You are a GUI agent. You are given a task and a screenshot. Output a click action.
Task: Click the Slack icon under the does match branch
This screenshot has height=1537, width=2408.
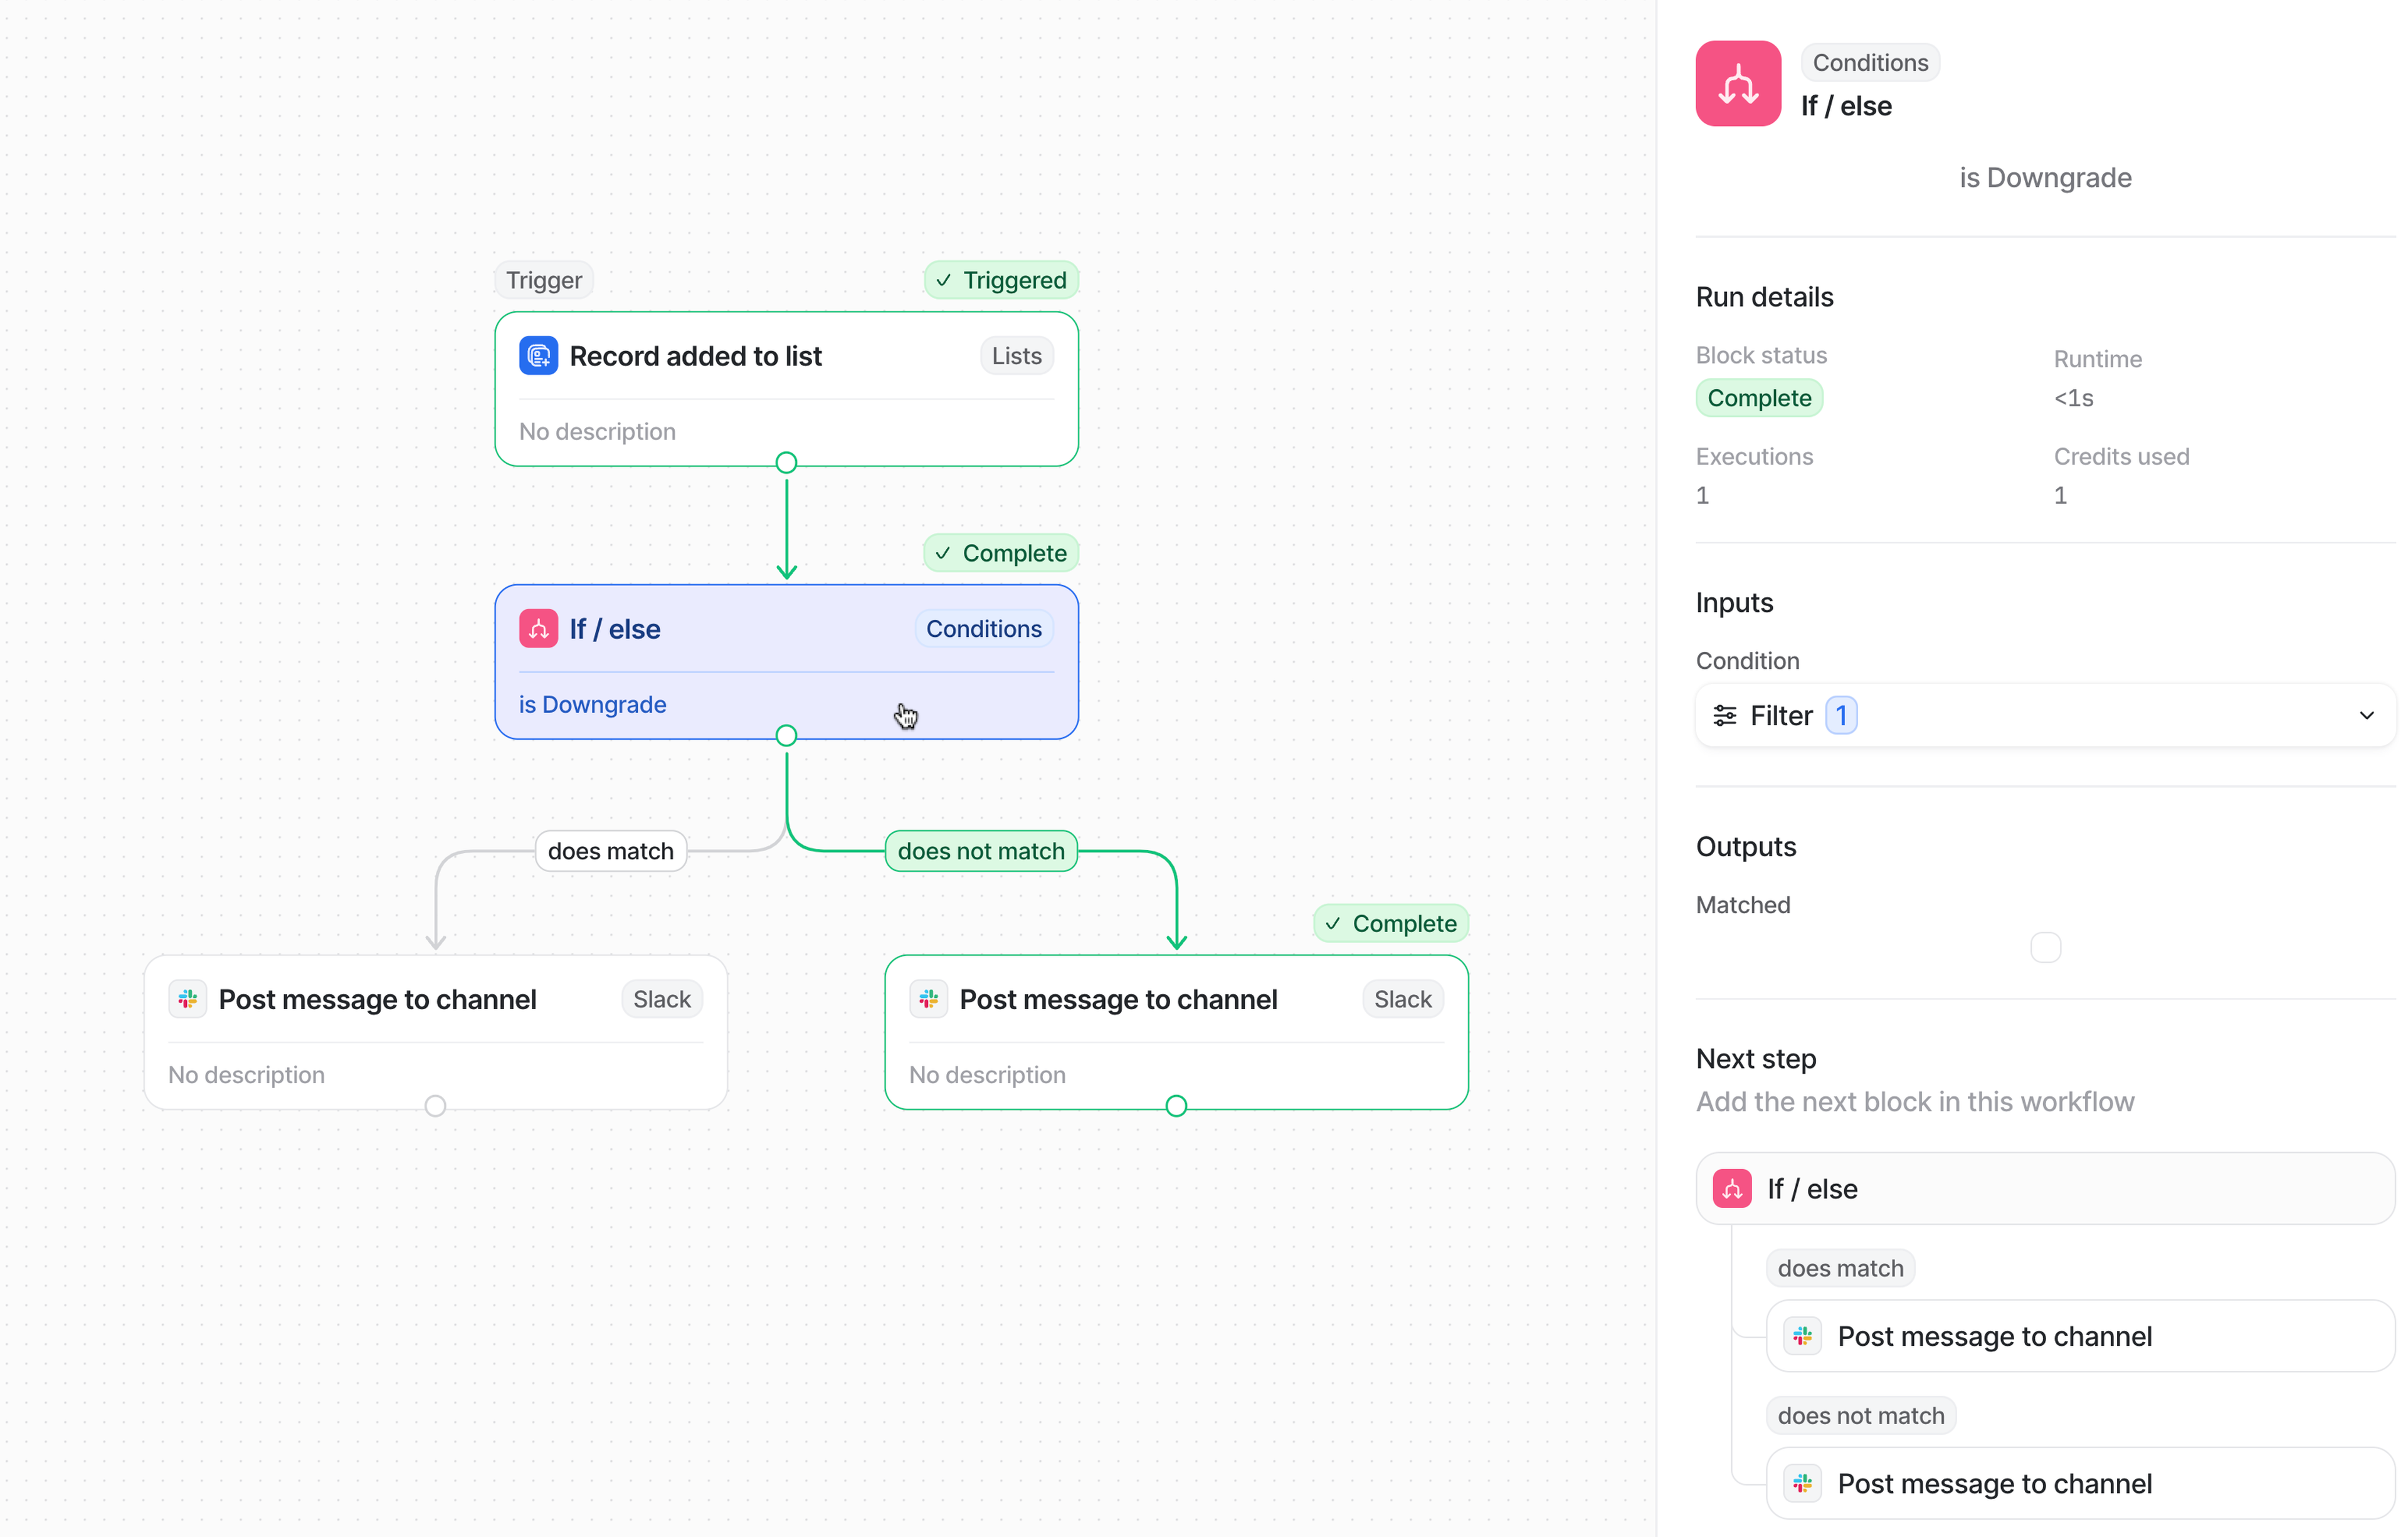(x=1802, y=1335)
